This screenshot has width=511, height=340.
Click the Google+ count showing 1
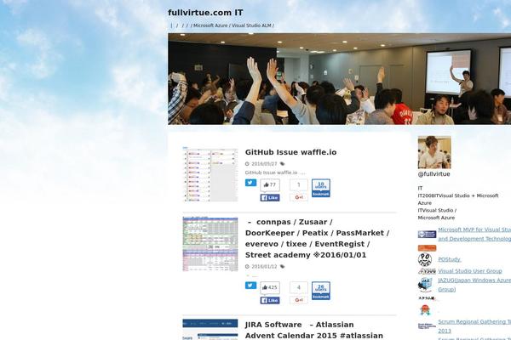299,184
